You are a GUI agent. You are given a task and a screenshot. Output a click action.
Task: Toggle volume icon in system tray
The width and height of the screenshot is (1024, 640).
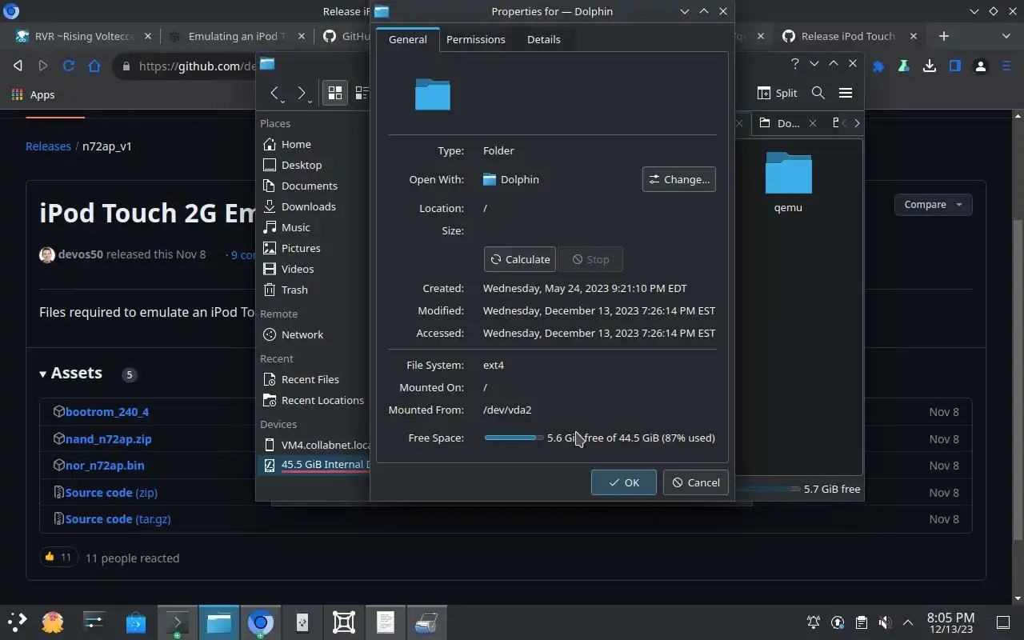tap(884, 622)
